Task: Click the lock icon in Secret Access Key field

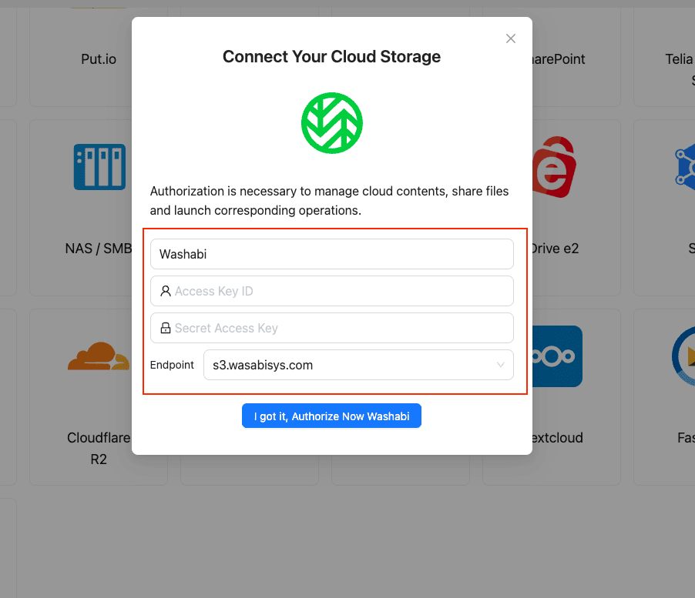Action: [x=165, y=327]
